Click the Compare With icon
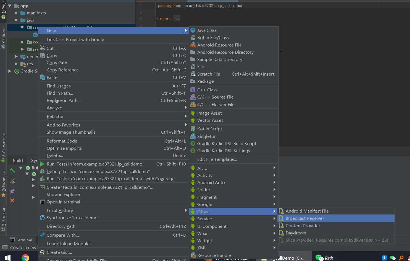Viewport: 410px width, 261px height. tap(42, 235)
